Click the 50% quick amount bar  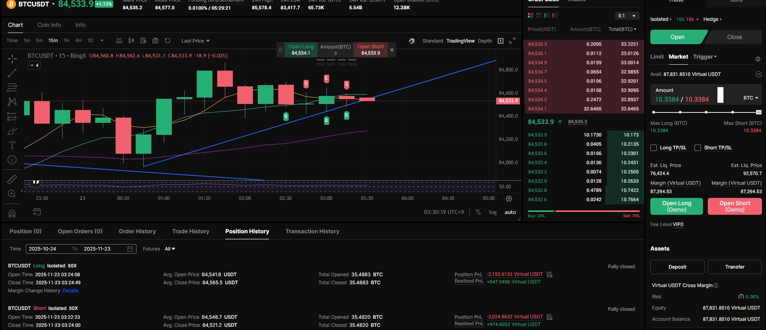tap(331, 60)
